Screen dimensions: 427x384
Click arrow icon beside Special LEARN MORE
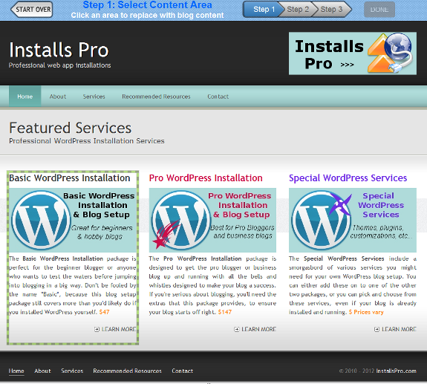pos(377,329)
